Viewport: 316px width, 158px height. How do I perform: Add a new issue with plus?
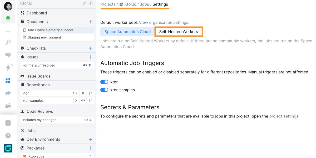pyautogui.click(x=91, y=57)
